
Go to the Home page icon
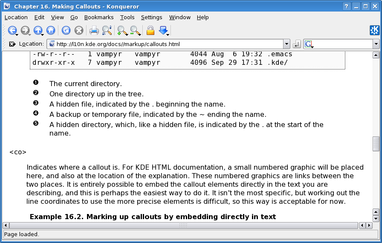coord(51,30)
